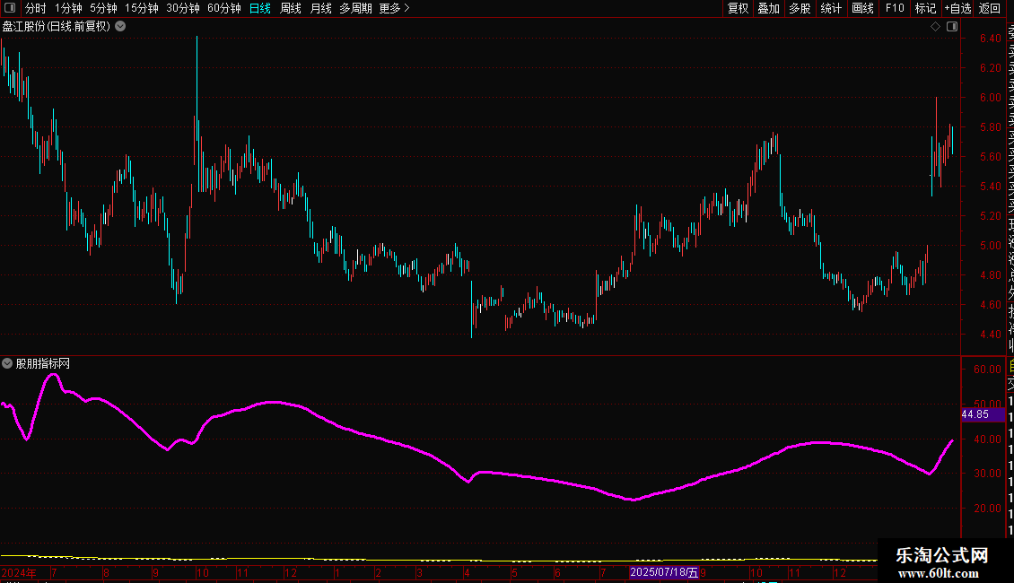Select the 30分钟 period tab

tap(183, 8)
